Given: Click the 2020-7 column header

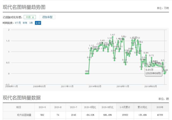Looking at the screenshot, I should 73,107.
